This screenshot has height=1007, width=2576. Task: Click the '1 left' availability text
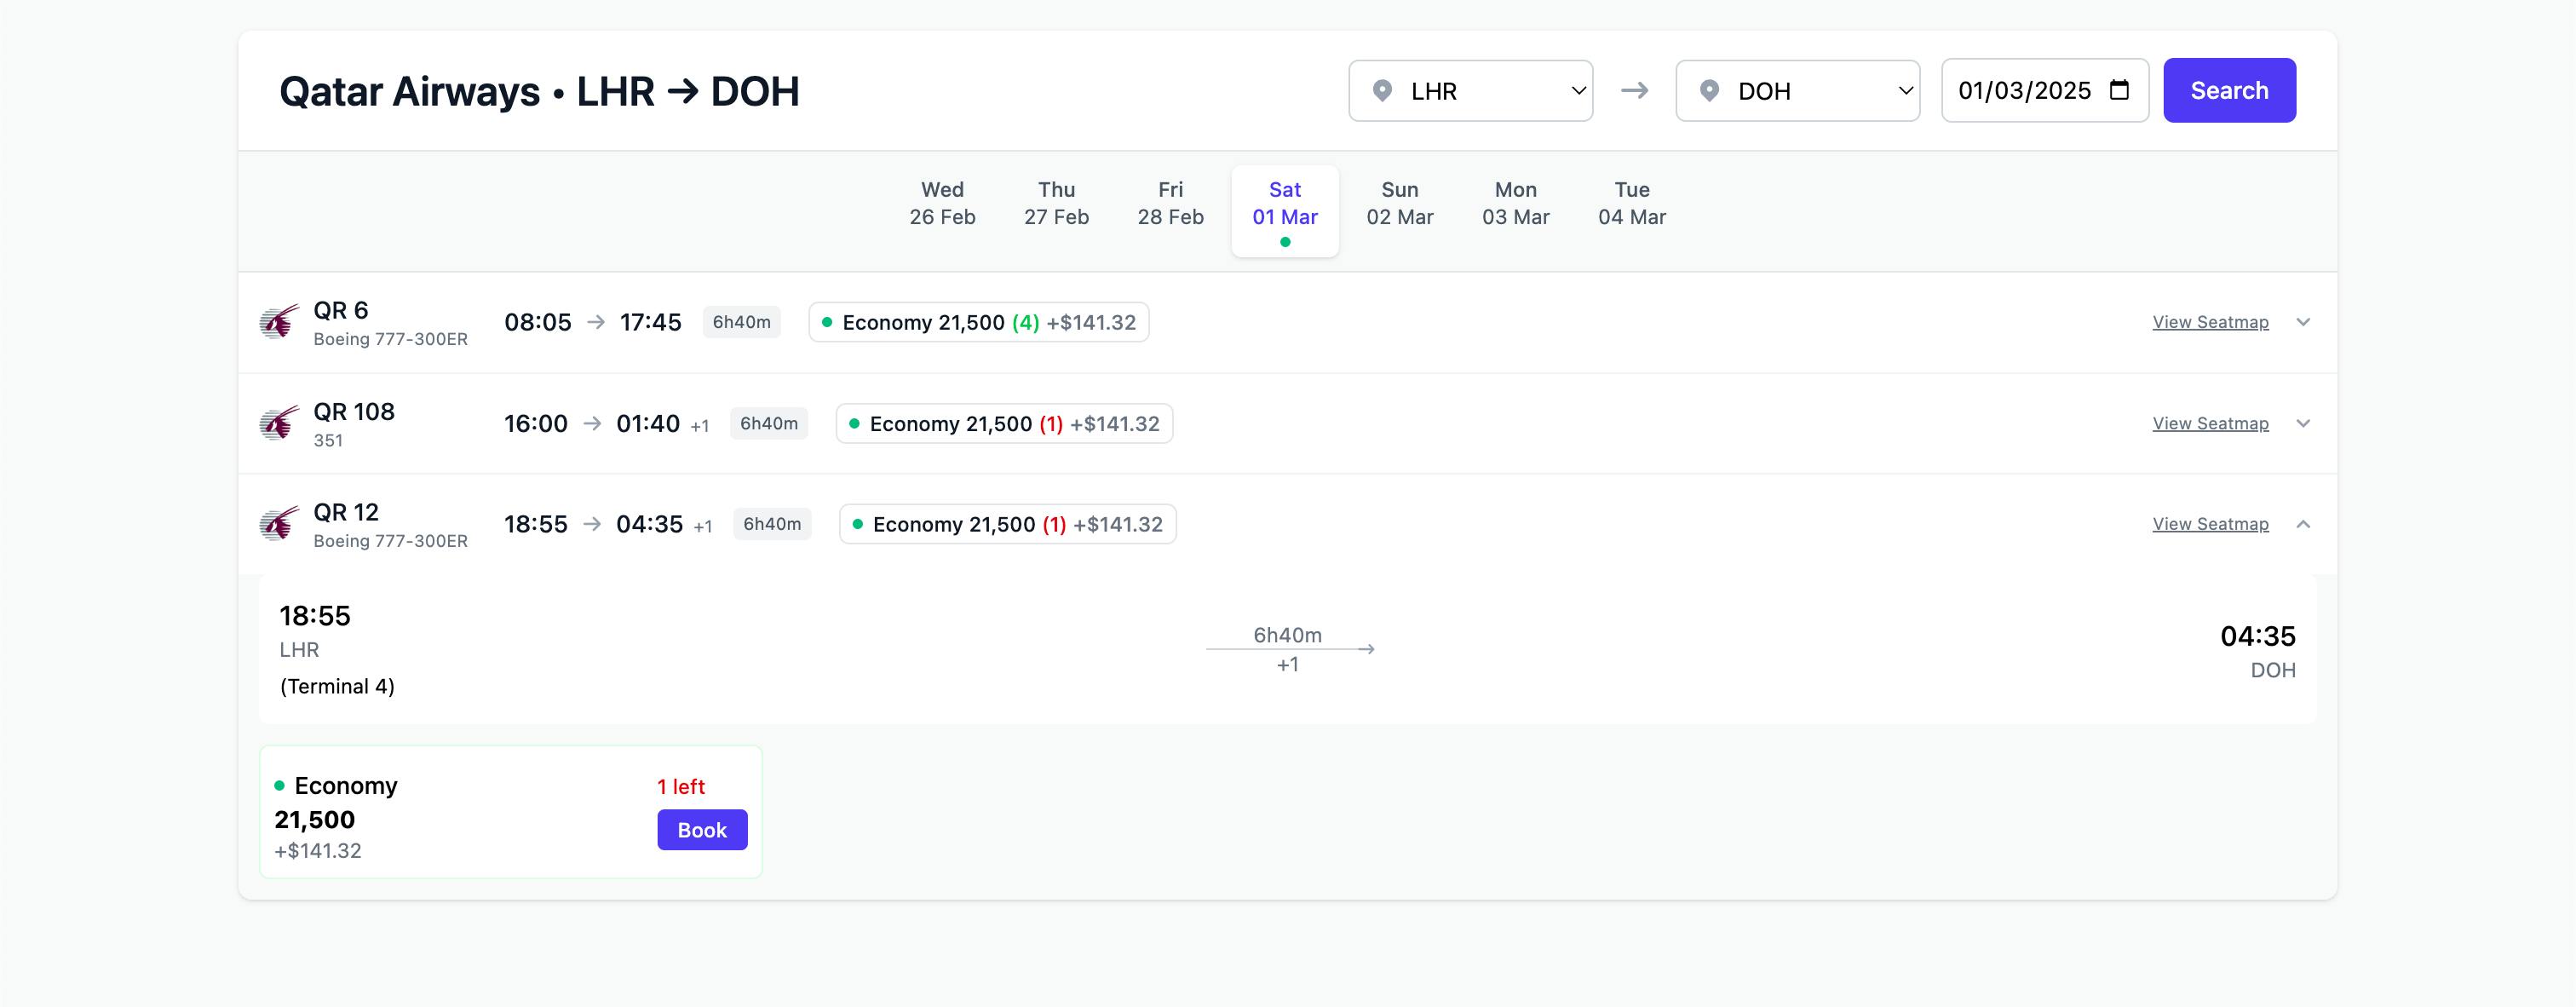point(681,787)
